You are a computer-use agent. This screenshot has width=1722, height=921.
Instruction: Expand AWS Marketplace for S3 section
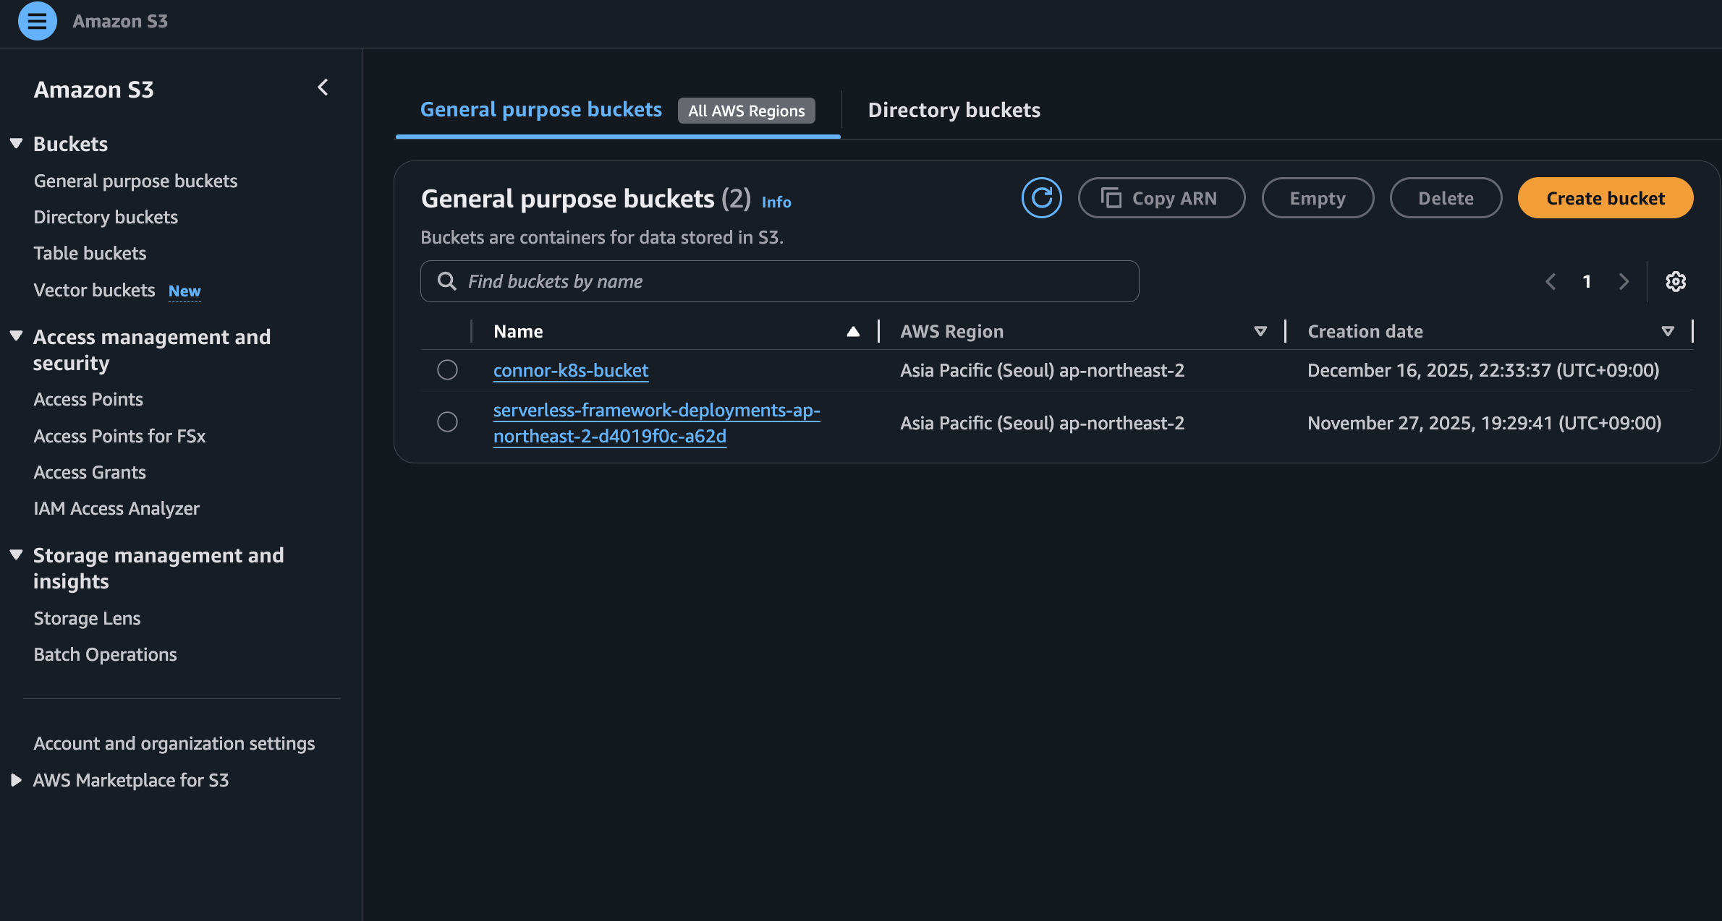[x=16, y=780]
